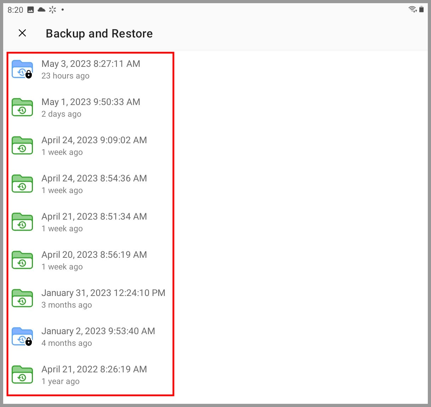This screenshot has height=407, width=431.
Task: Click the January 31 backup timestamp text
Action: pyautogui.click(x=103, y=293)
